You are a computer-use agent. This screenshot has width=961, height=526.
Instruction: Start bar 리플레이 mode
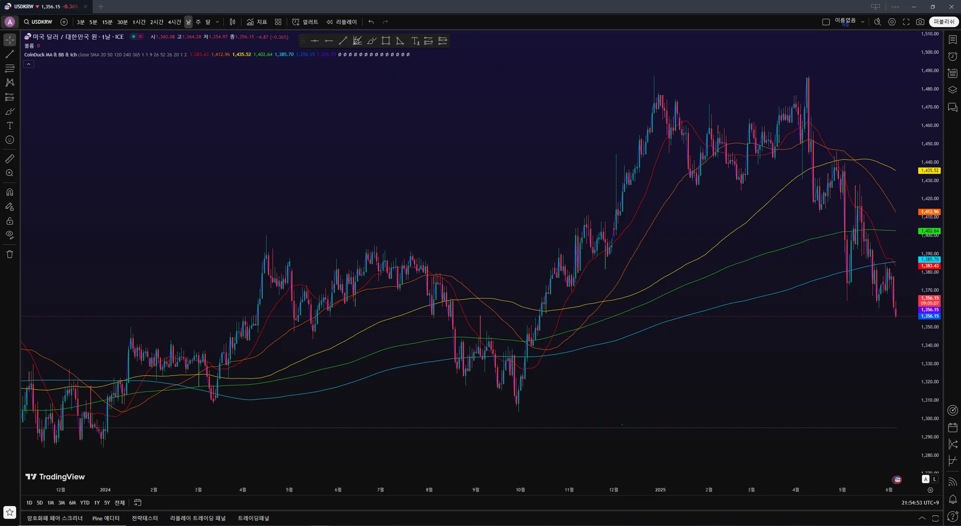[341, 22]
